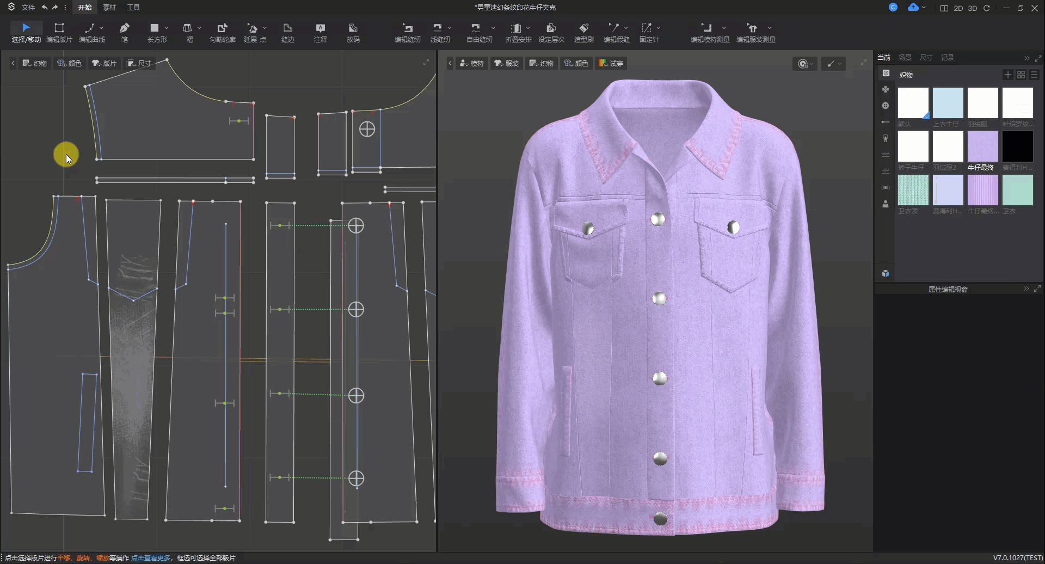
Task: Expand the 长方形 rectangle tool dropdown arrow
Action: click(x=167, y=28)
